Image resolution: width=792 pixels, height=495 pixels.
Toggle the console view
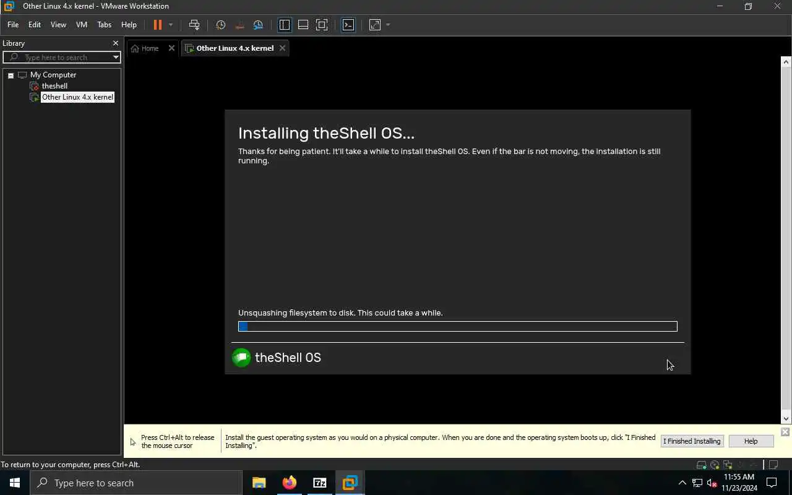tap(348, 25)
